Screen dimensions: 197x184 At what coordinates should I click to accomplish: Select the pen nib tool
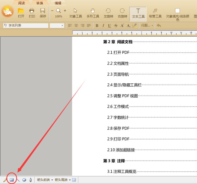coord(31,180)
